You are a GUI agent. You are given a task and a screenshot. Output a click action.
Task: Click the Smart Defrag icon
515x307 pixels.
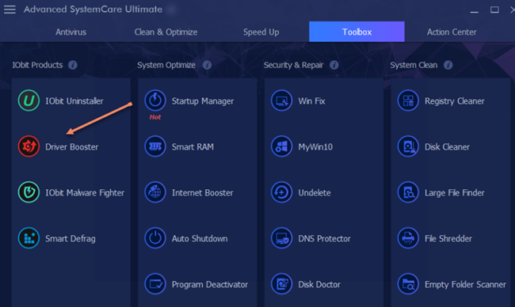coord(29,238)
